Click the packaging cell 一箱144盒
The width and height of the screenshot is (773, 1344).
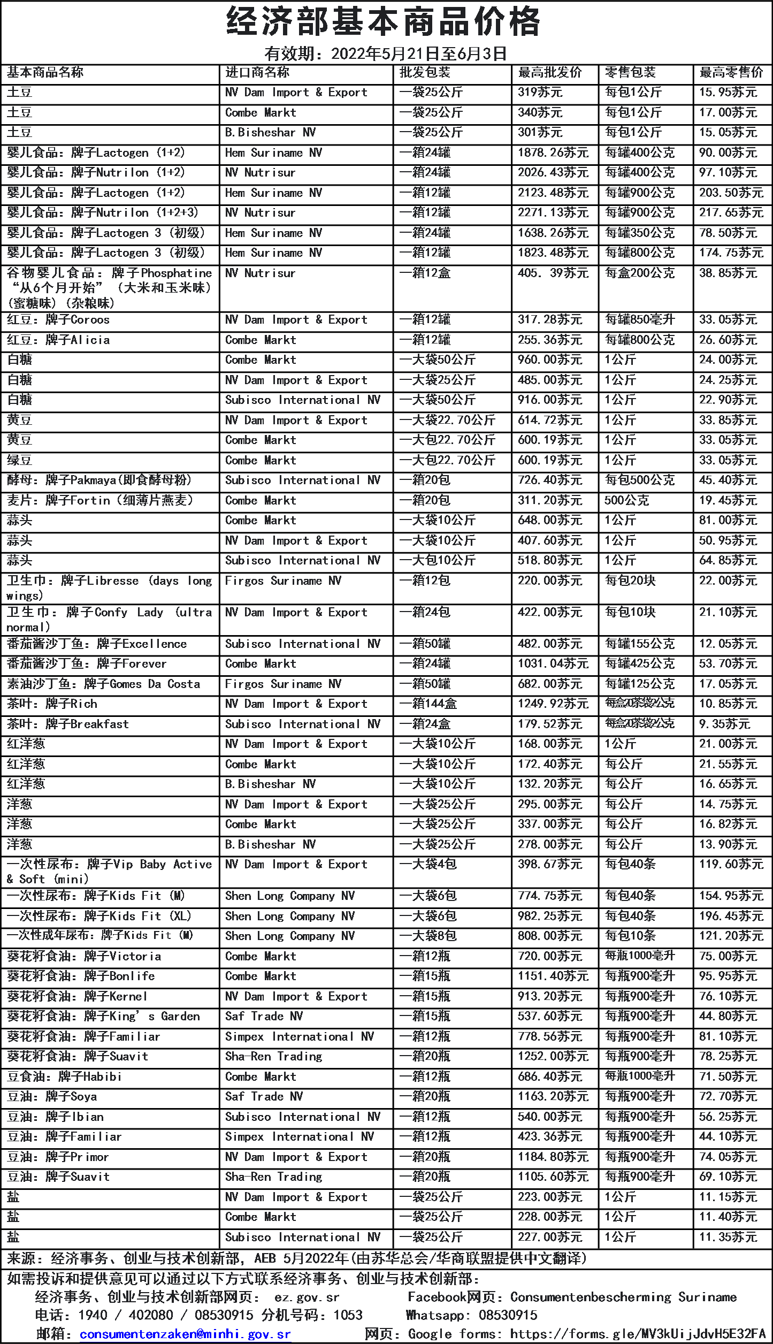[x=428, y=704]
